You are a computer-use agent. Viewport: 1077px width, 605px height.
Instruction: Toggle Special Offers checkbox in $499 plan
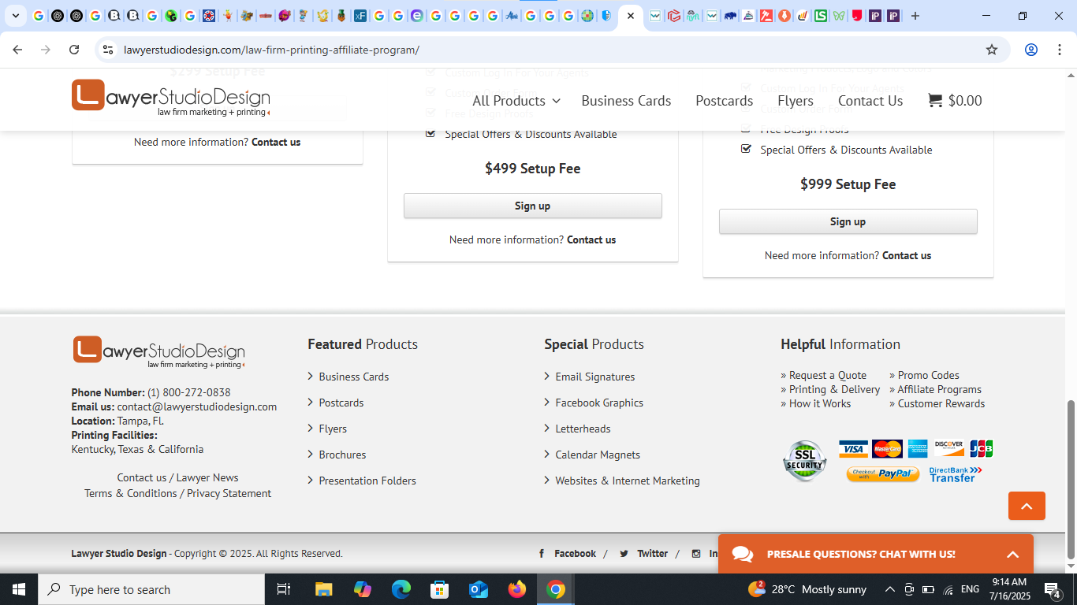click(430, 133)
